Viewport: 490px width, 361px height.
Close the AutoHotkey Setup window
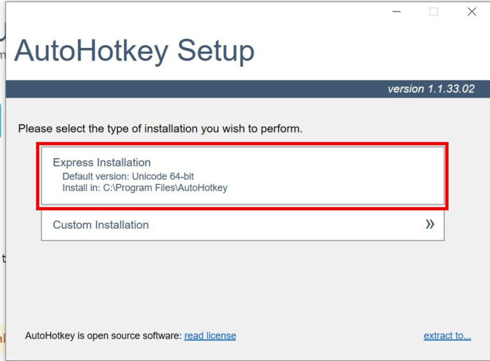tap(471, 11)
